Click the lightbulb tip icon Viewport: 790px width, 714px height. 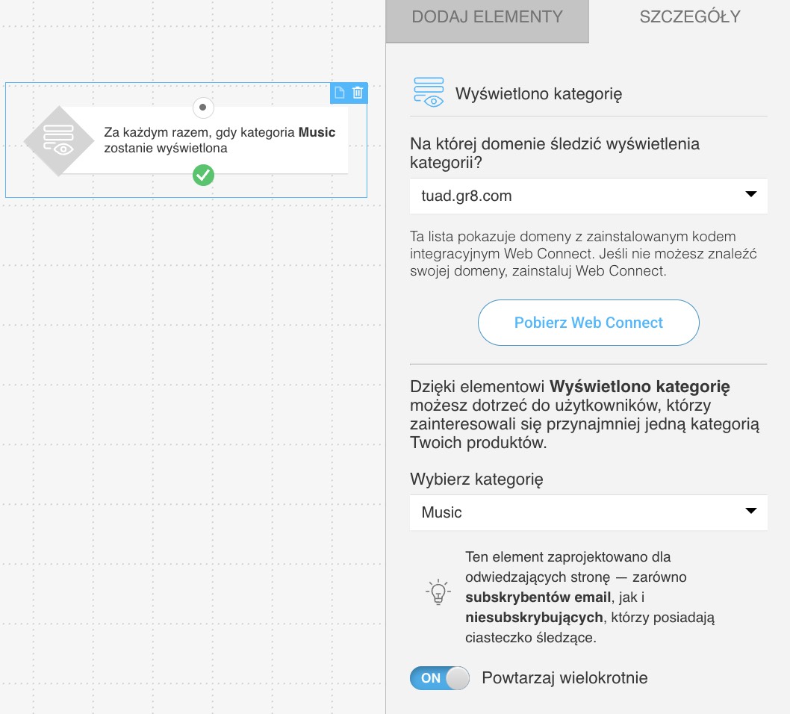pos(438,592)
